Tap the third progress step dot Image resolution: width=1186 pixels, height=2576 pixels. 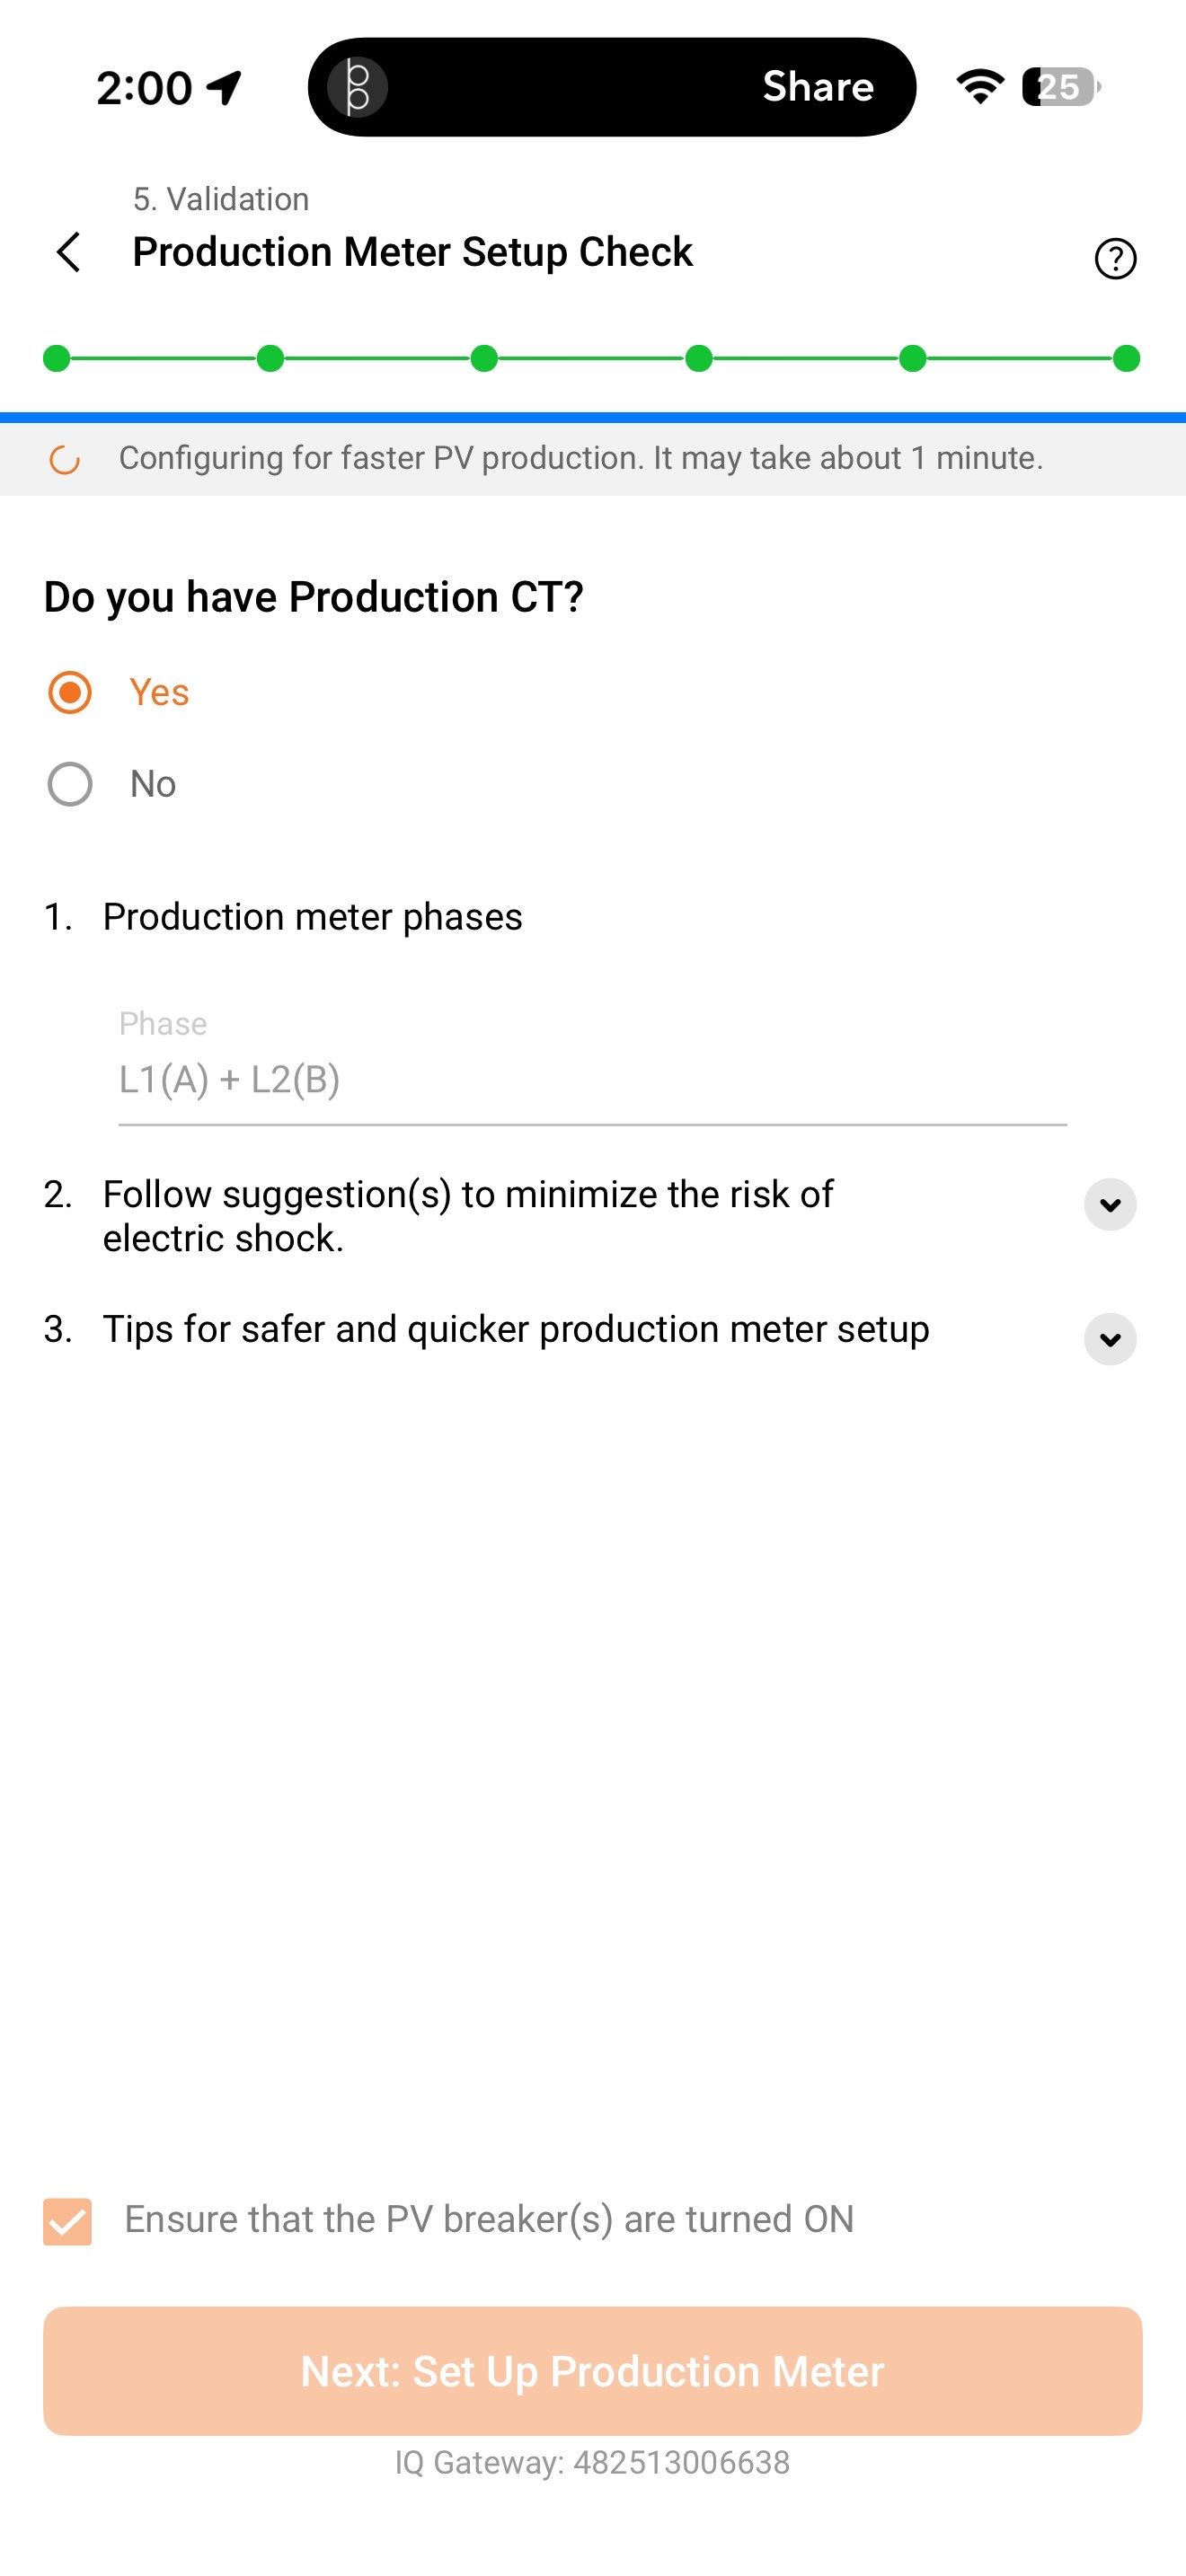484,358
